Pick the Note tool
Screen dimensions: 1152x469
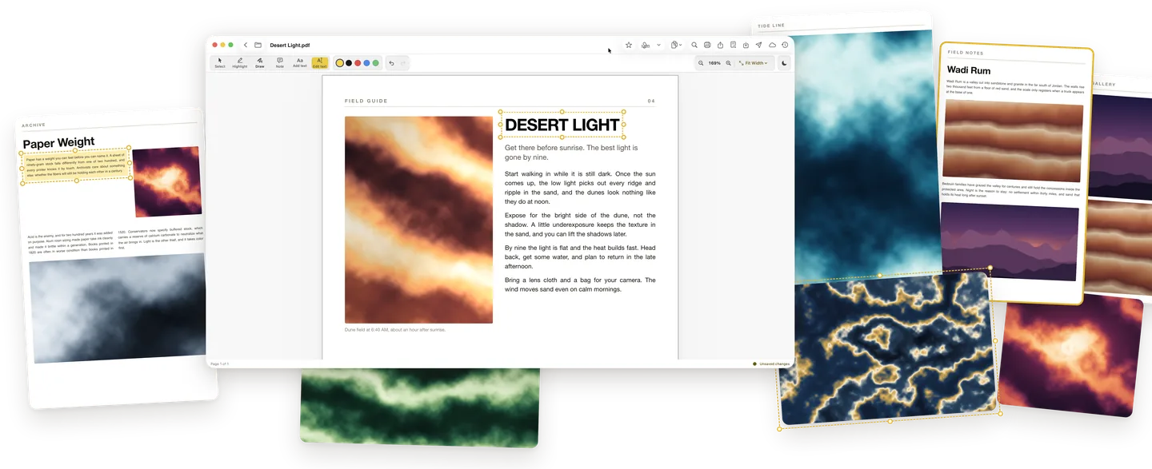(280, 62)
